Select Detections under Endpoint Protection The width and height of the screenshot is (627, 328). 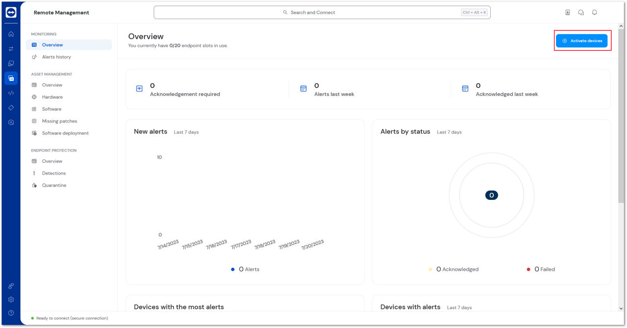click(x=54, y=173)
